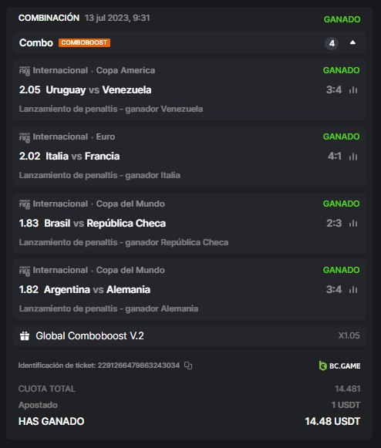This screenshot has height=448, width=381.
Task: Open stats icon for Argentina vs Alemania
Action: 353,289
